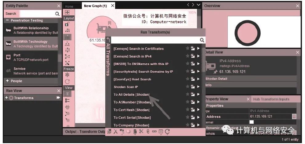The width and height of the screenshot is (305, 144).
Task: Click the Entity Palette search magnifier icon
Action: tap(57, 14)
